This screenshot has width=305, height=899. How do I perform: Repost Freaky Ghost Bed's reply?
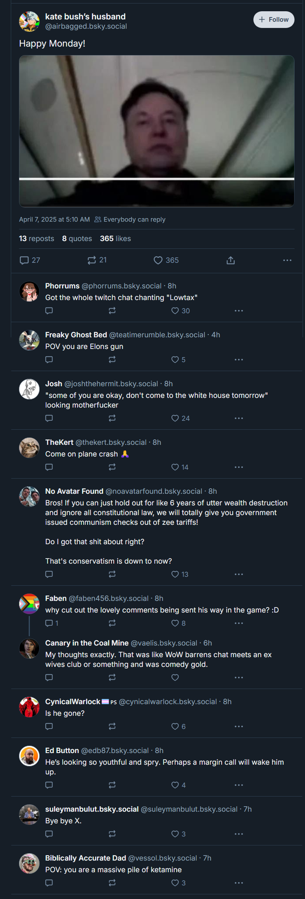[112, 359]
